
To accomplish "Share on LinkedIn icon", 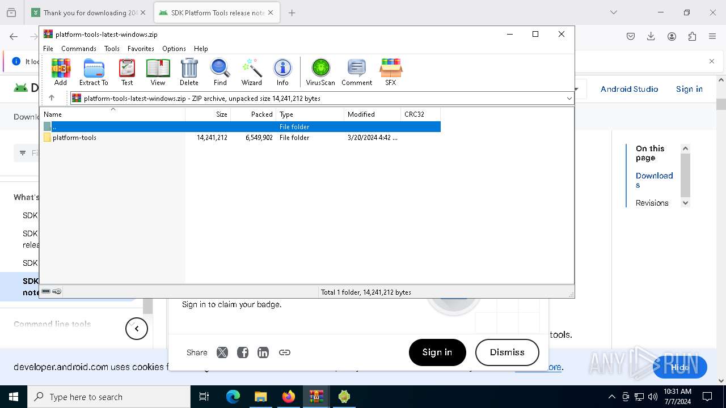I will point(263,352).
